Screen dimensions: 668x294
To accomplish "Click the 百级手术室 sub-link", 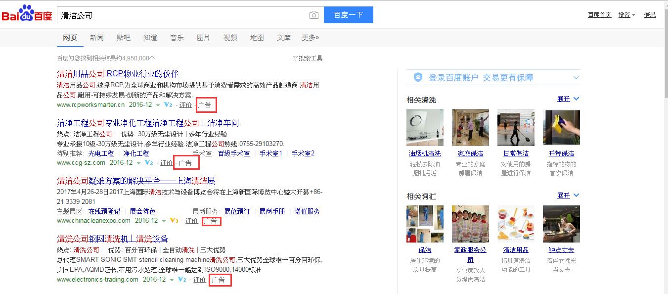I will coord(234,153).
